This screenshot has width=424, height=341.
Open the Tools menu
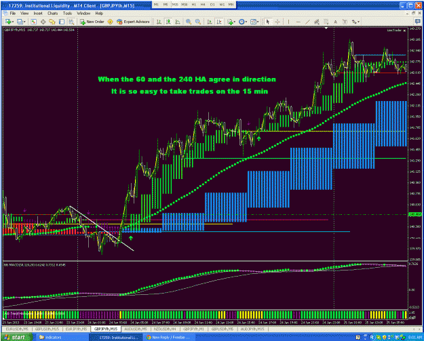(x=67, y=14)
